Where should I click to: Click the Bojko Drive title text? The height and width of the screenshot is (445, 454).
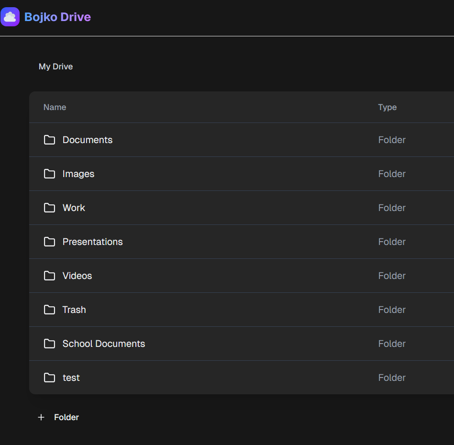point(57,17)
